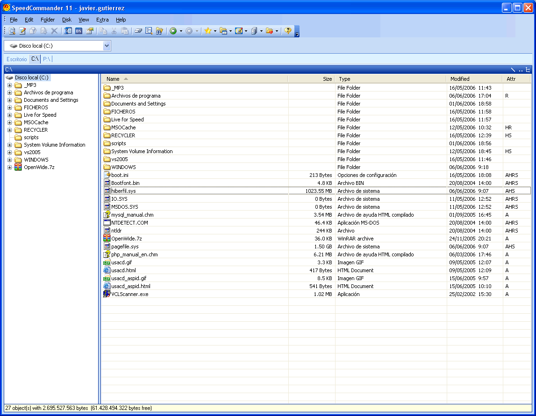Select the scripts folder in tree

click(31, 137)
